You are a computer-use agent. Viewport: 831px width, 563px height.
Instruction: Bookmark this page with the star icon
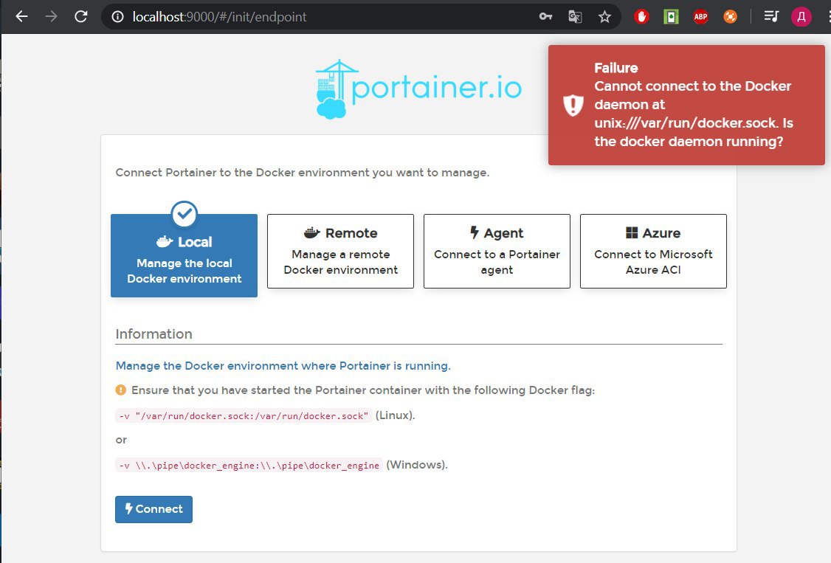pos(604,17)
